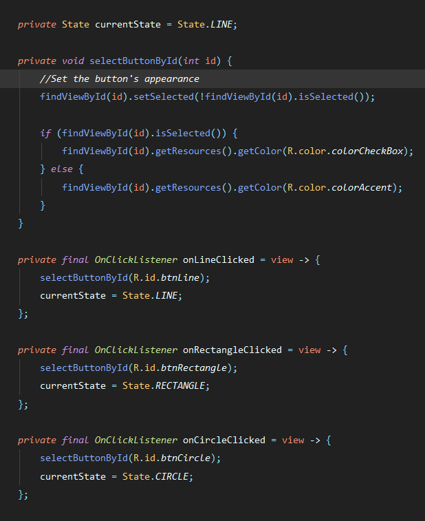Click the 'private' keyword on the currentState line
Viewport: 425px width, 521px height.
37,25
